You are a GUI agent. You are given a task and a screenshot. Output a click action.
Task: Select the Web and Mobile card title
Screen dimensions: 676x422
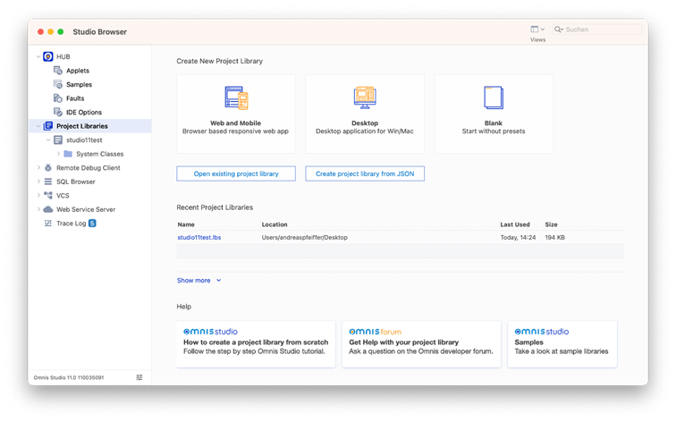click(235, 122)
